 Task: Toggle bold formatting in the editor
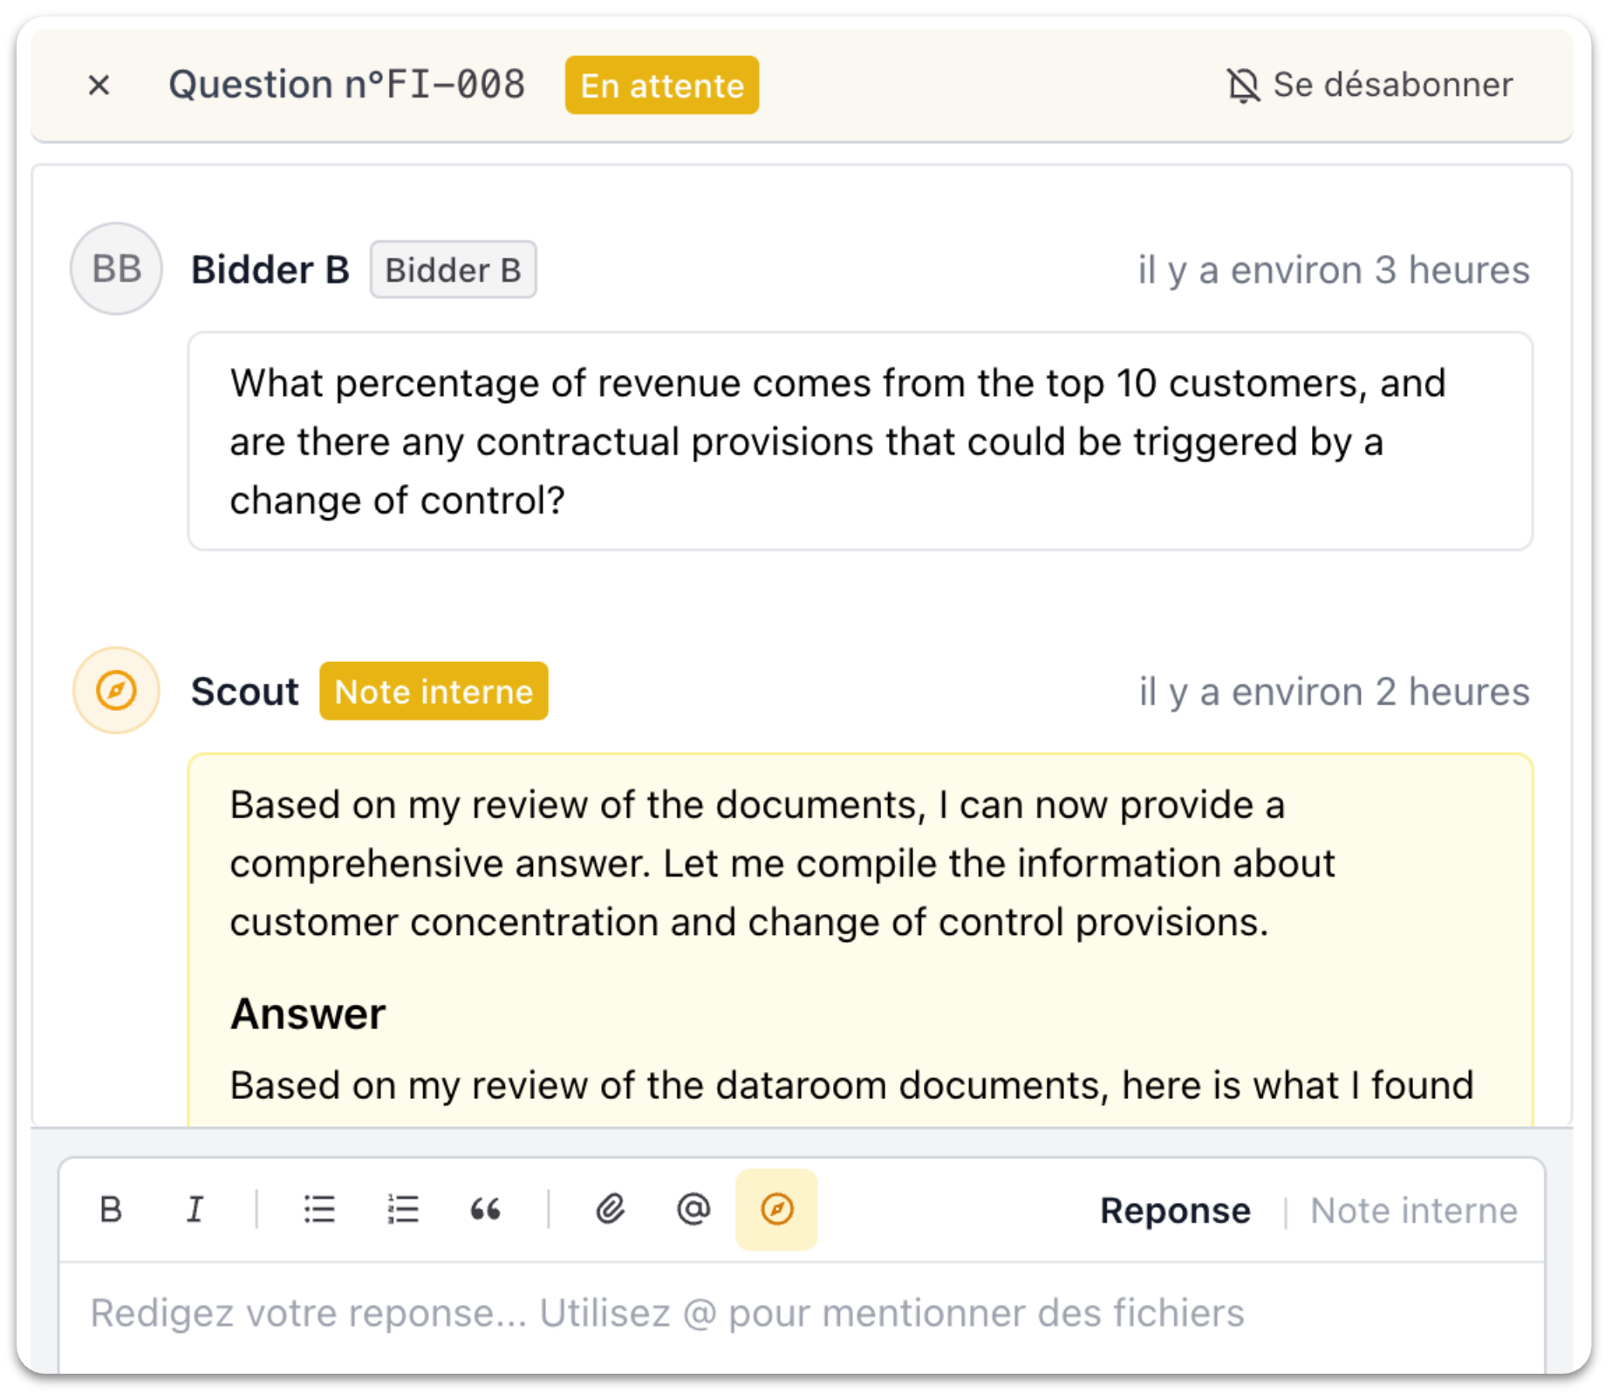(111, 1210)
